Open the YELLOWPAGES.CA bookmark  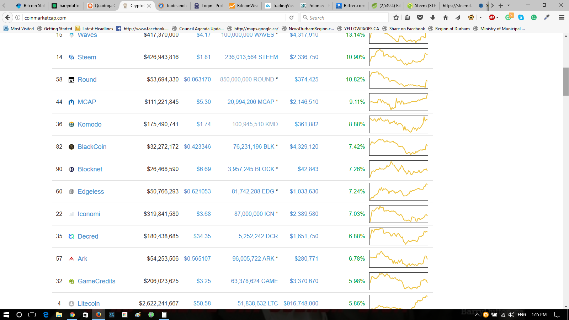tap(358, 29)
